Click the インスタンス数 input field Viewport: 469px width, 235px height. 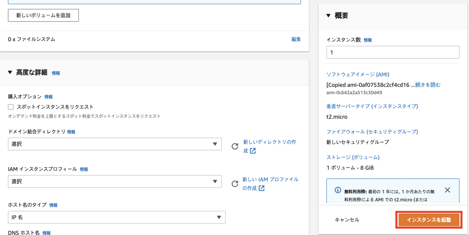pyautogui.click(x=392, y=52)
